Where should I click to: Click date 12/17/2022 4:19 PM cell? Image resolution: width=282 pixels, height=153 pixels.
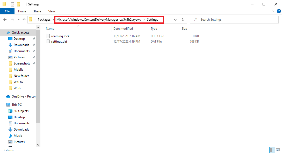tap(127, 41)
